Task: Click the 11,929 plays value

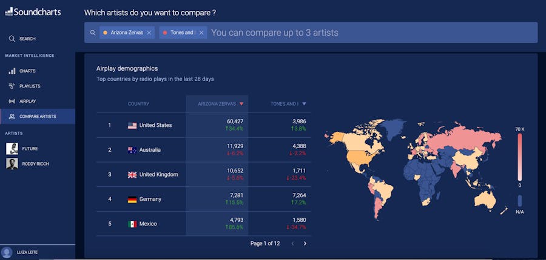Action: coord(235,146)
